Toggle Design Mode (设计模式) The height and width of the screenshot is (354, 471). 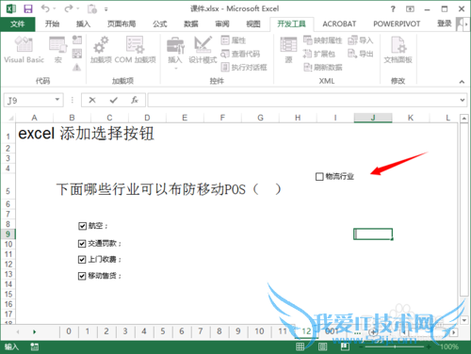click(x=203, y=50)
